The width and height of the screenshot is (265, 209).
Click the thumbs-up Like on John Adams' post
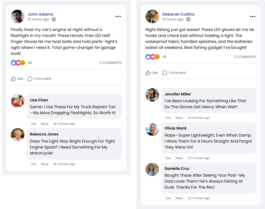click(x=17, y=79)
